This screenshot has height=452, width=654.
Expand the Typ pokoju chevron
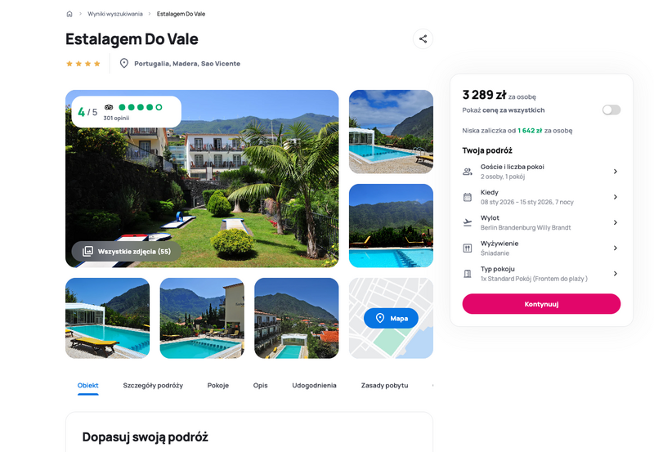click(x=616, y=274)
